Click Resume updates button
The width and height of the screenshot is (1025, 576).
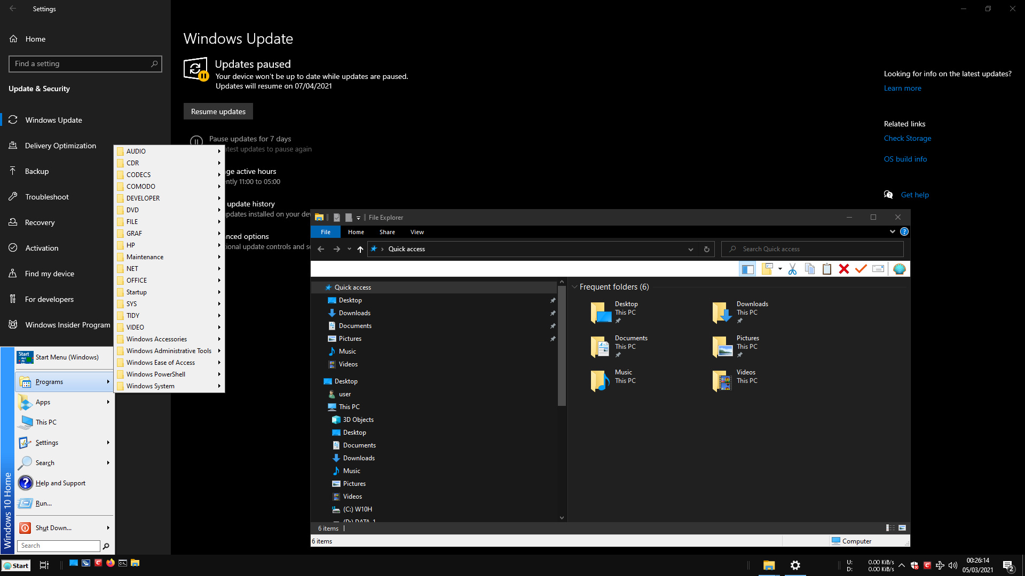218,111
